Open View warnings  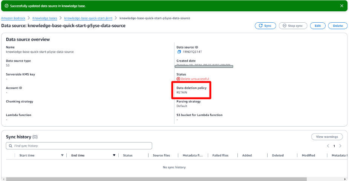[x=327, y=137]
